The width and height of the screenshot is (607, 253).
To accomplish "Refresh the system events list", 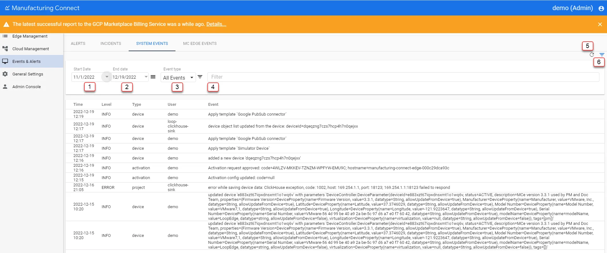I will pos(592,55).
